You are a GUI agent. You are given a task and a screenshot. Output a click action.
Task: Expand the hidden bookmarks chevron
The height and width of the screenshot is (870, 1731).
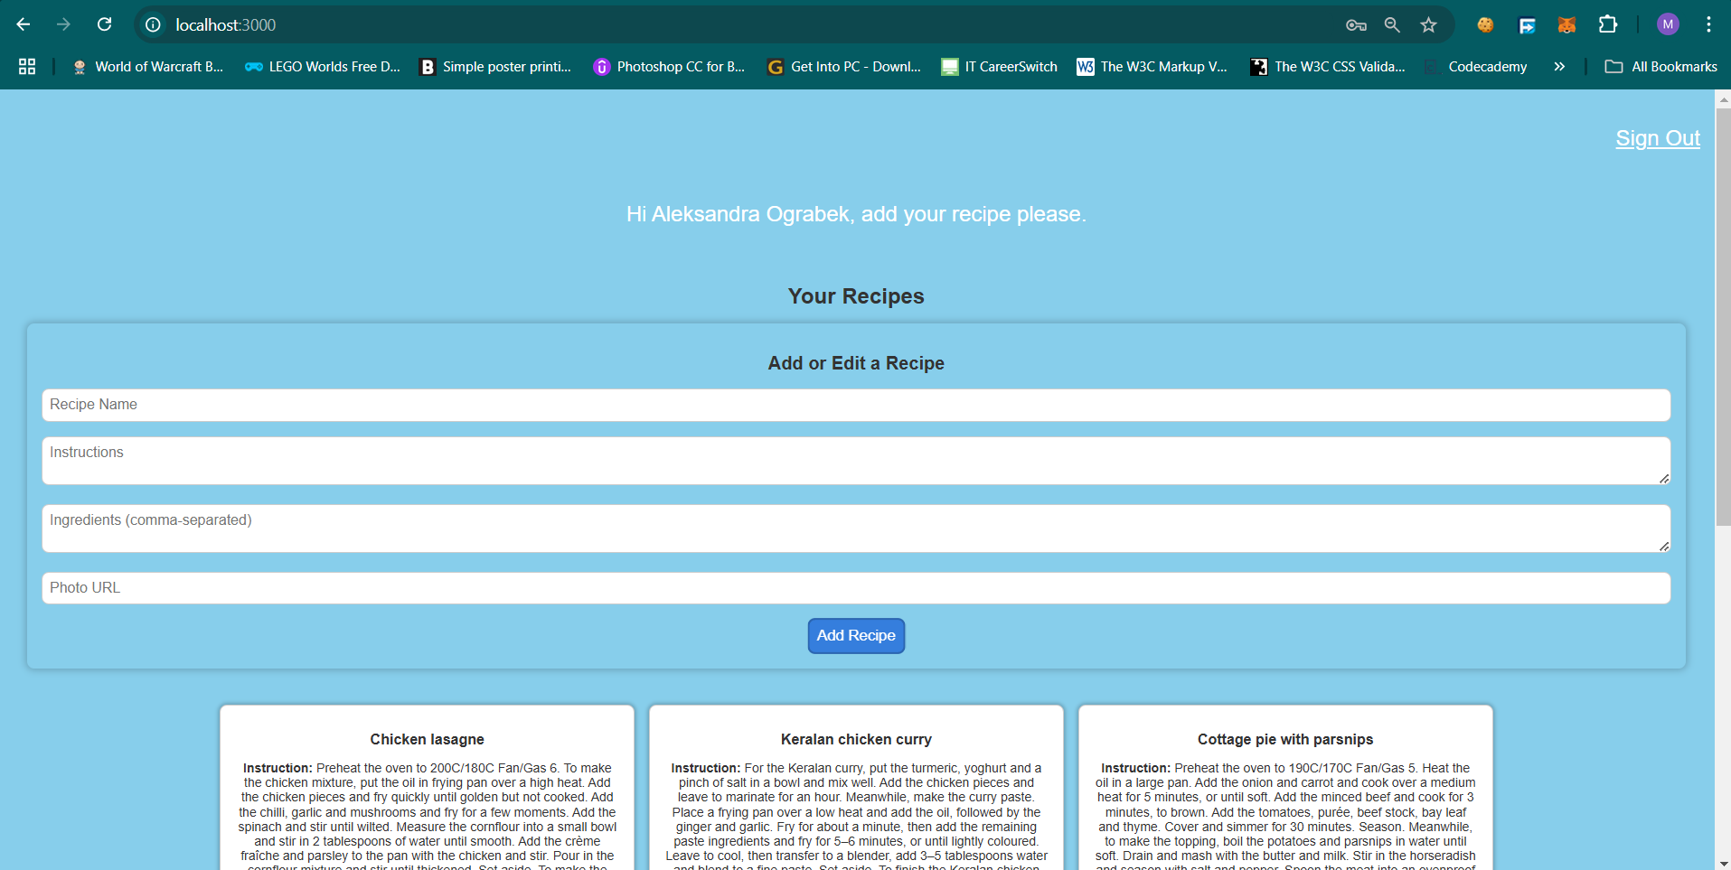tap(1559, 66)
